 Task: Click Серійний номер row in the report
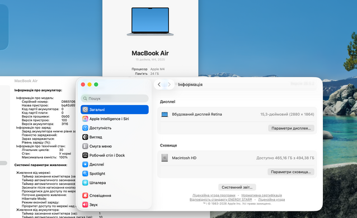point(48,102)
